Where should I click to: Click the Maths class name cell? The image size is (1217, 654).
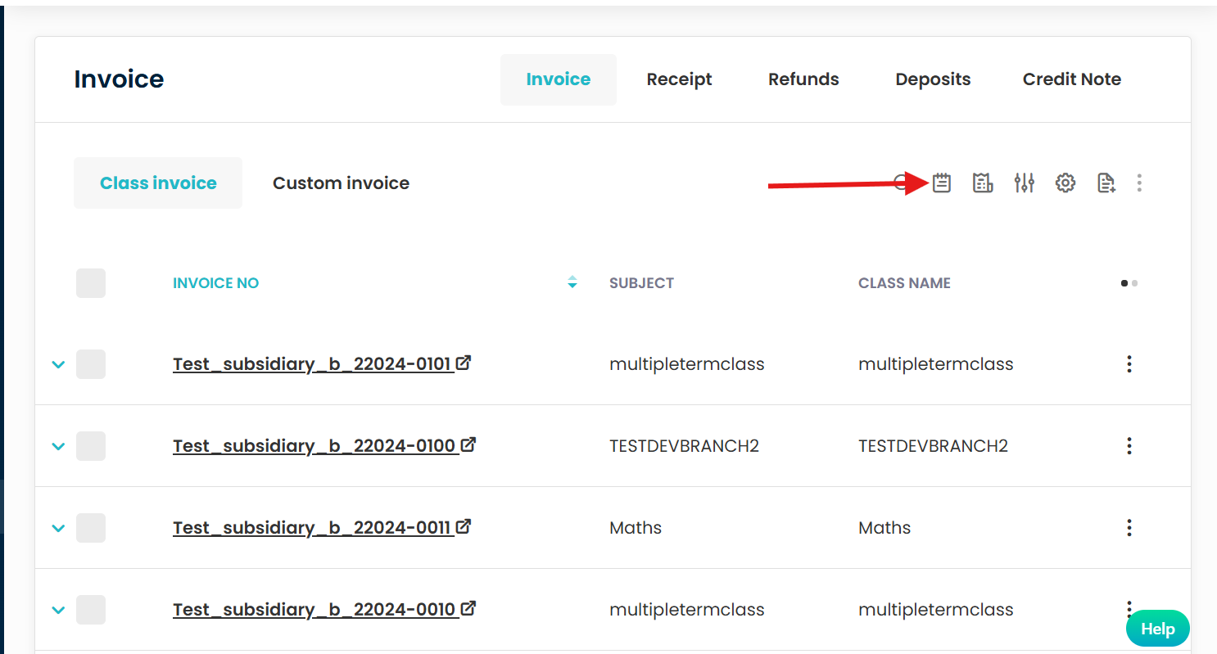(x=884, y=528)
